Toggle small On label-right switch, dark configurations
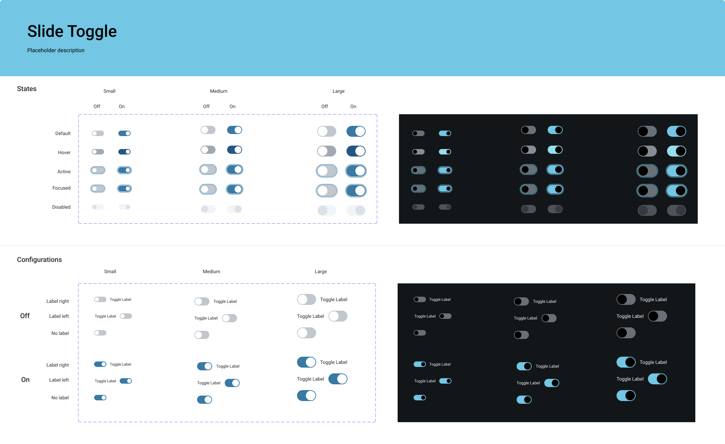This screenshot has width=725, height=444. point(420,364)
